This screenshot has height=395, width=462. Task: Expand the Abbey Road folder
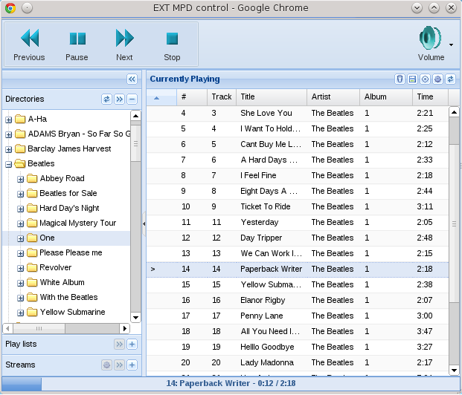20,179
